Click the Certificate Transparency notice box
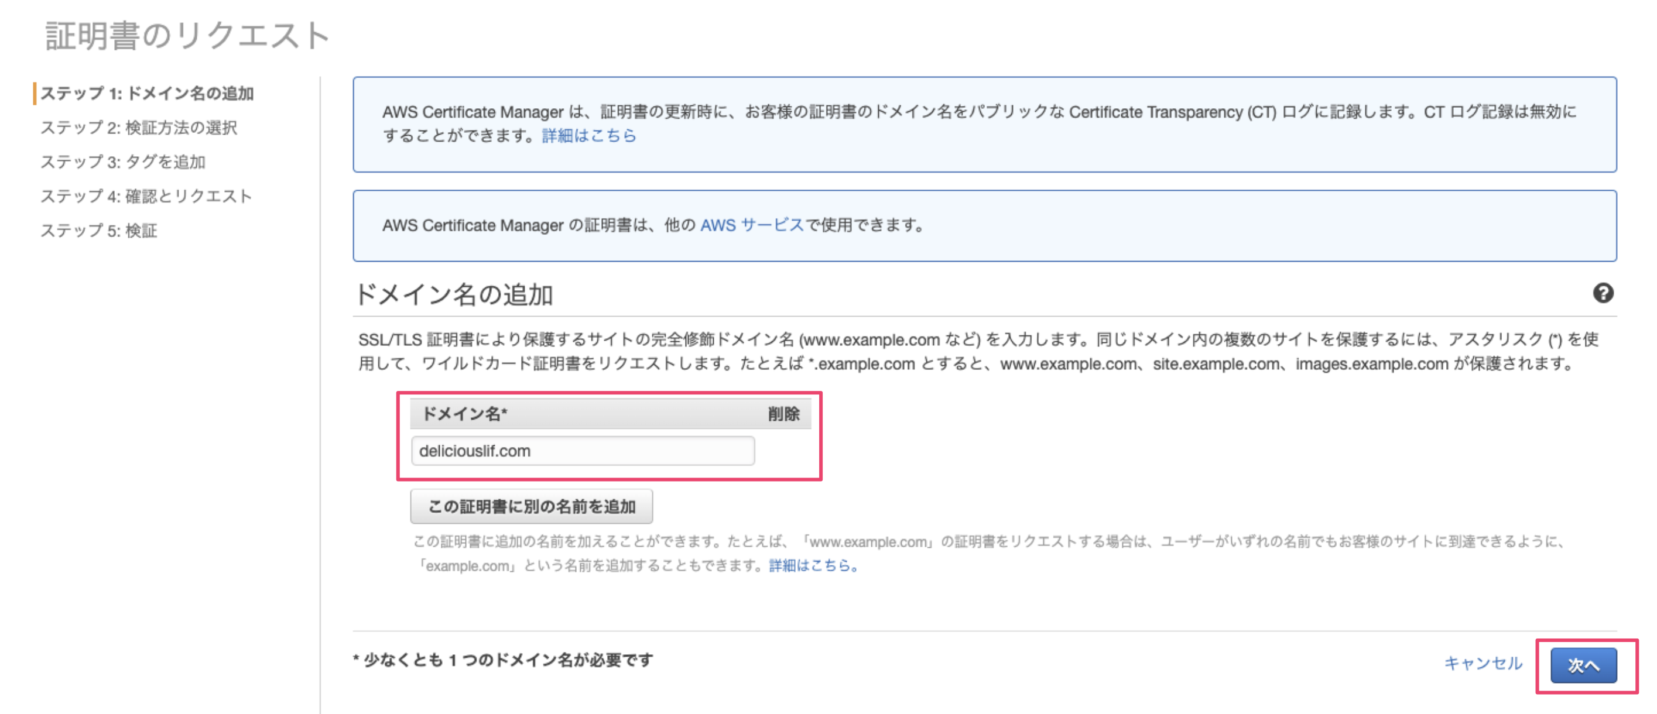The width and height of the screenshot is (1657, 714). 984,124
